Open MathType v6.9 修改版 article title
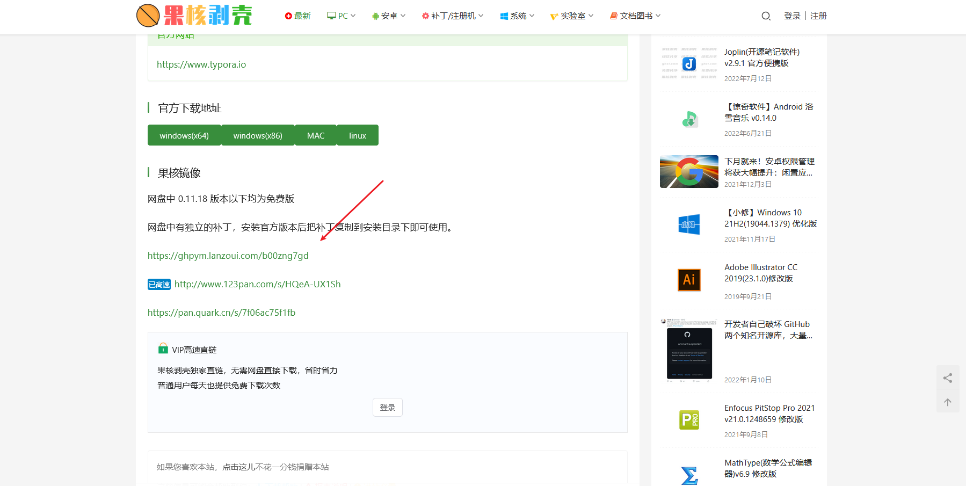 [x=768, y=468]
